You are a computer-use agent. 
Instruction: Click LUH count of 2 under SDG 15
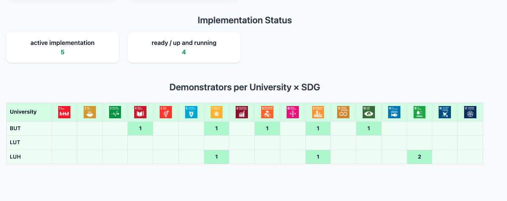tap(420, 157)
